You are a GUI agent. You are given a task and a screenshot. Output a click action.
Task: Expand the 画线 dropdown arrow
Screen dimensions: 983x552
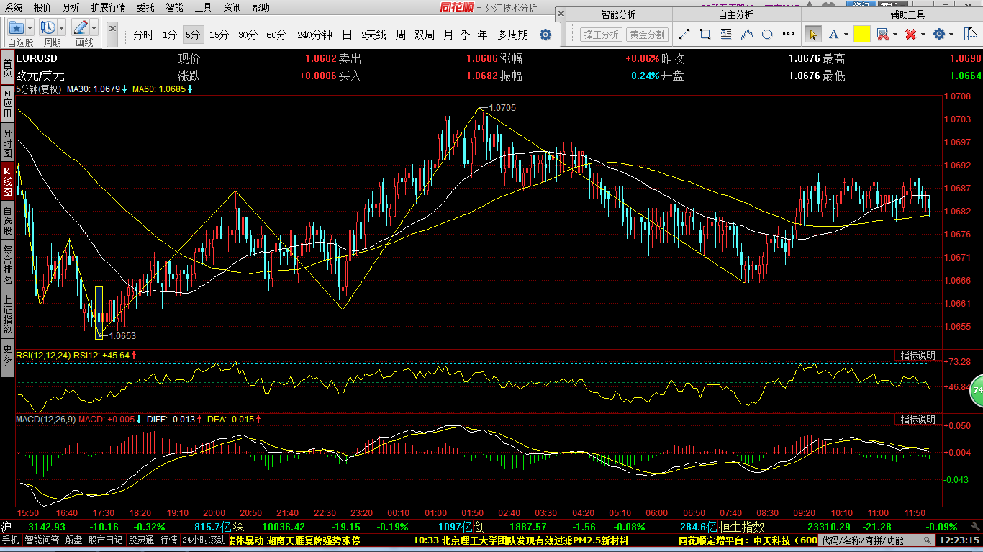(x=94, y=27)
